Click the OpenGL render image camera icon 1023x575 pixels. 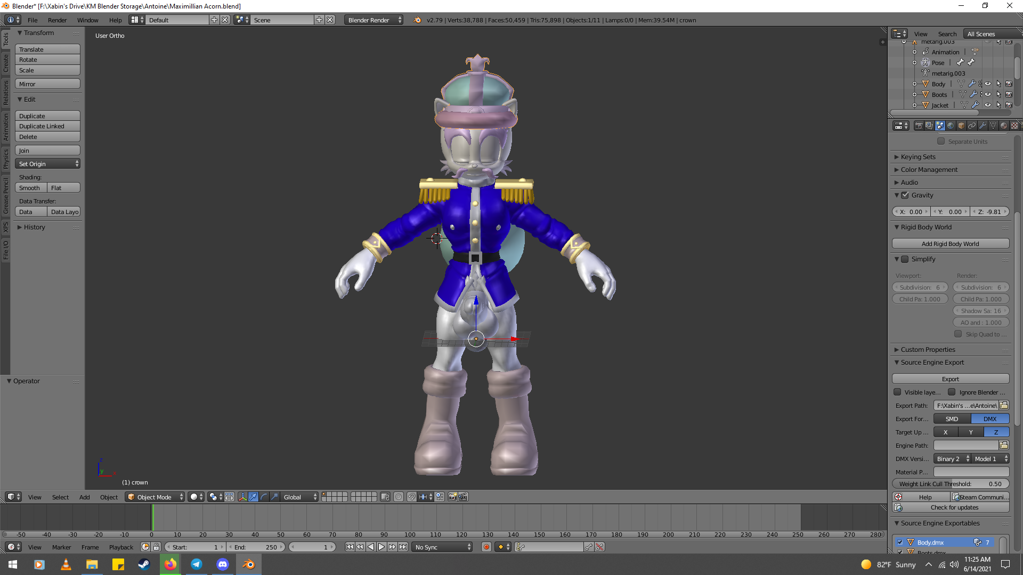[452, 497]
